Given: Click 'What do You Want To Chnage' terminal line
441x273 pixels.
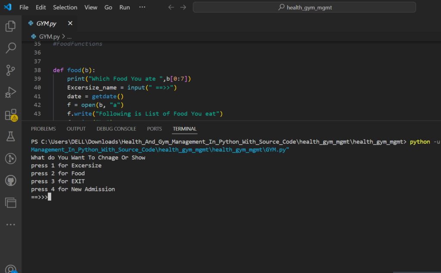Looking at the screenshot, I should tap(88, 157).
